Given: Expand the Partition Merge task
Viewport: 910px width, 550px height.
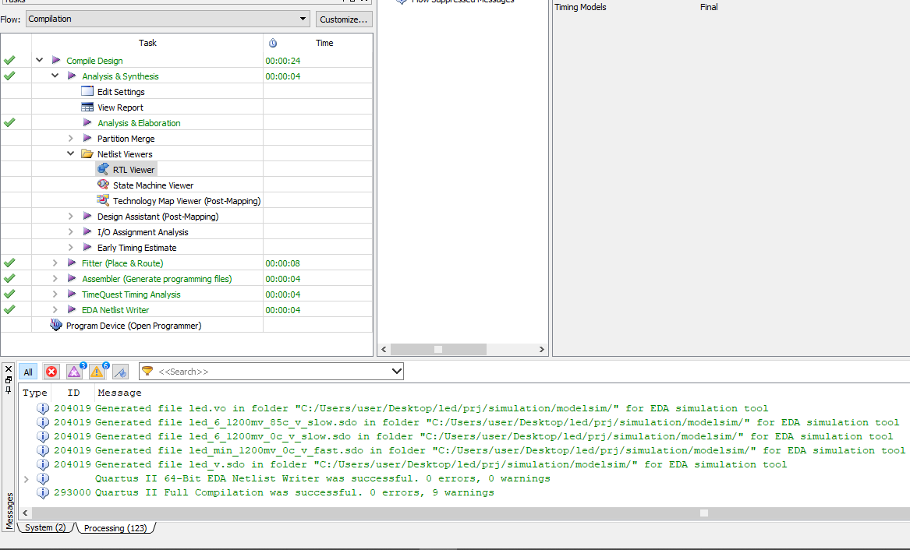Looking at the screenshot, I should pos(71,138).
